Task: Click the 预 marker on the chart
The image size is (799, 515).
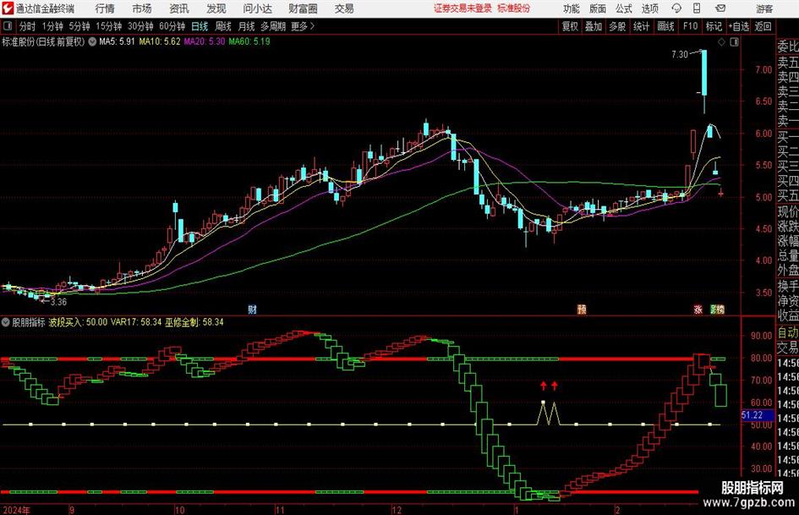Action: (x=582, y=310)
